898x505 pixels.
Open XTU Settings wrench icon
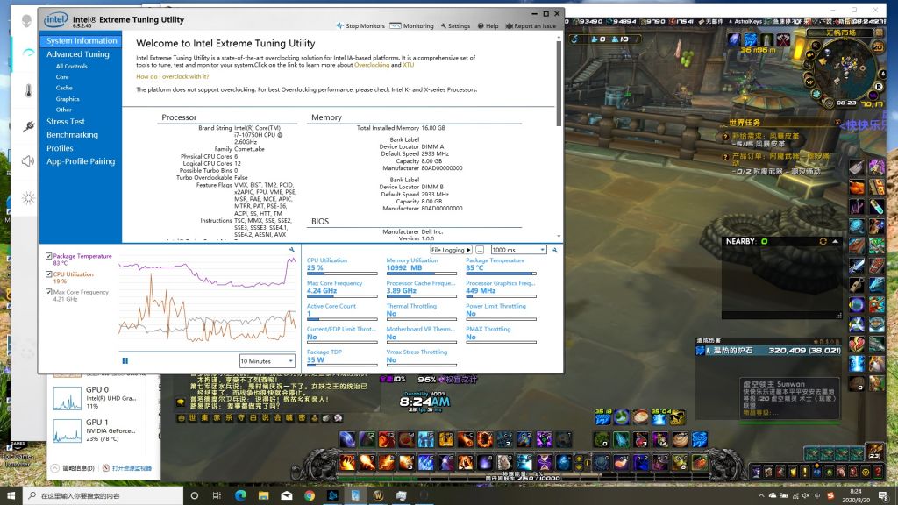click(444, 25)
